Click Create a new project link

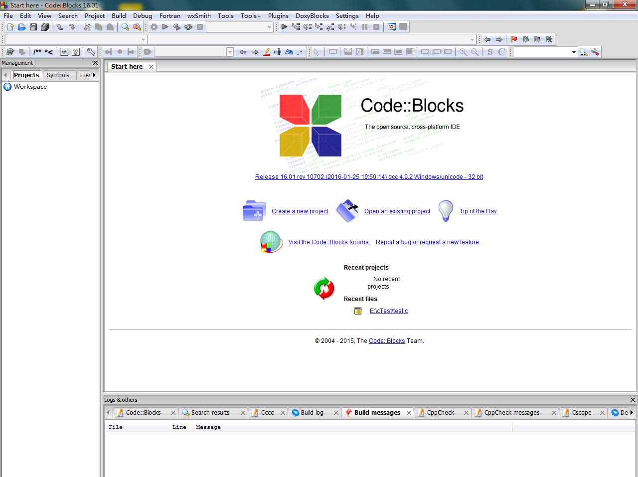tap(300, 211)
